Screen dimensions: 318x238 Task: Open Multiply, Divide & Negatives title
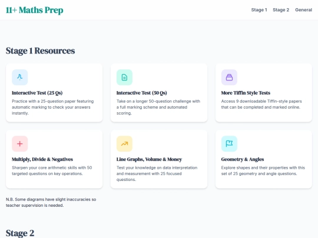point(42,159)
